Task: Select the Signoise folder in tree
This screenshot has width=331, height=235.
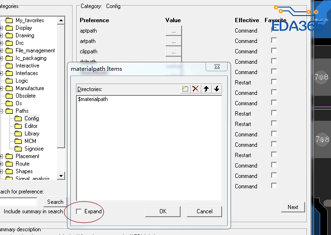Action: (33, 149)
